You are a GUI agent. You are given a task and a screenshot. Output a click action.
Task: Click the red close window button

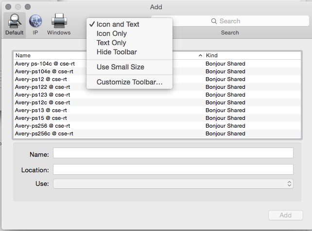tap(7, 7)
